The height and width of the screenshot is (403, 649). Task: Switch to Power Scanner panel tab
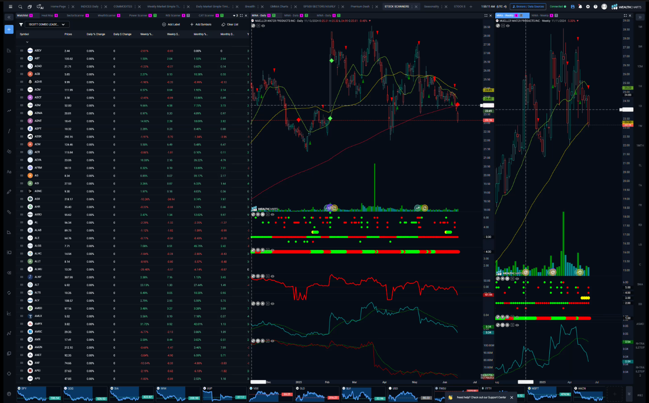138,16
